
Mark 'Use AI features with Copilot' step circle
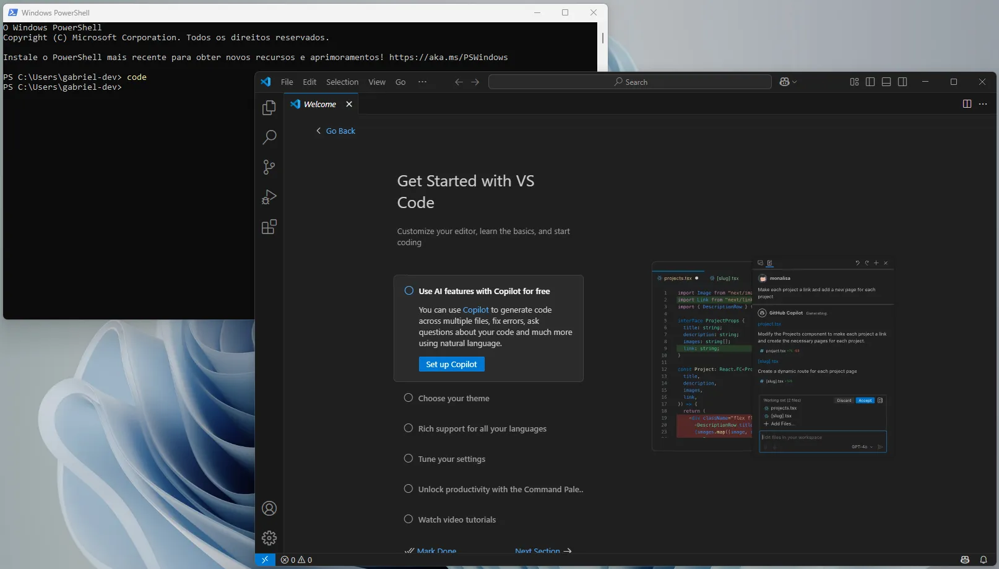tap(409, 290)
